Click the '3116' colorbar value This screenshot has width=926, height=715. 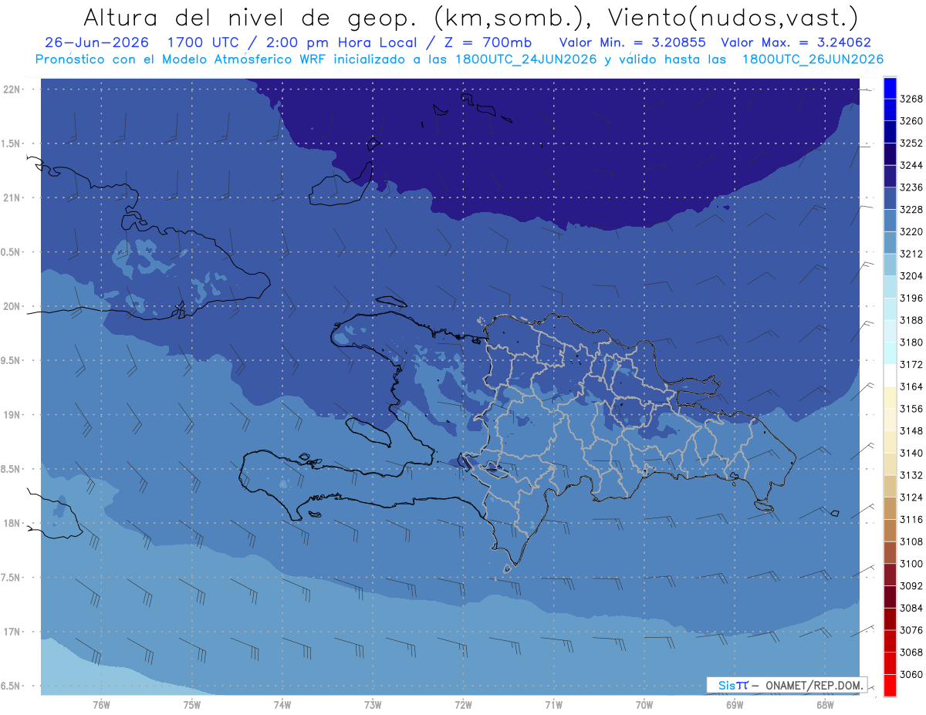[x=911, y=520]
